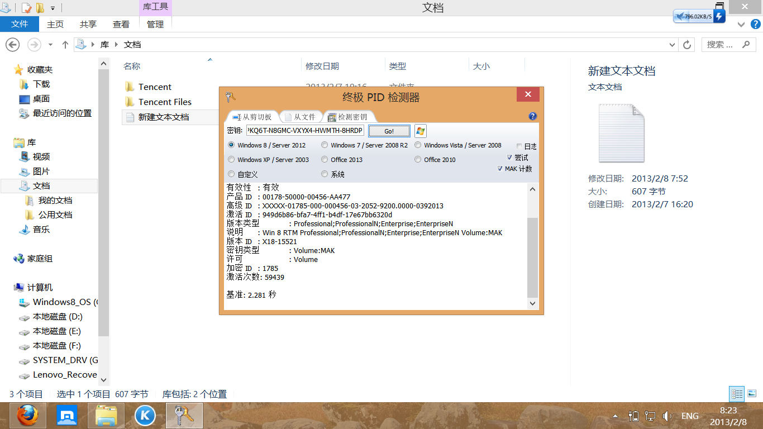Open the blue help icon in PID checker
The width and height of the screenshot is (763, 429).
[532, 116]
